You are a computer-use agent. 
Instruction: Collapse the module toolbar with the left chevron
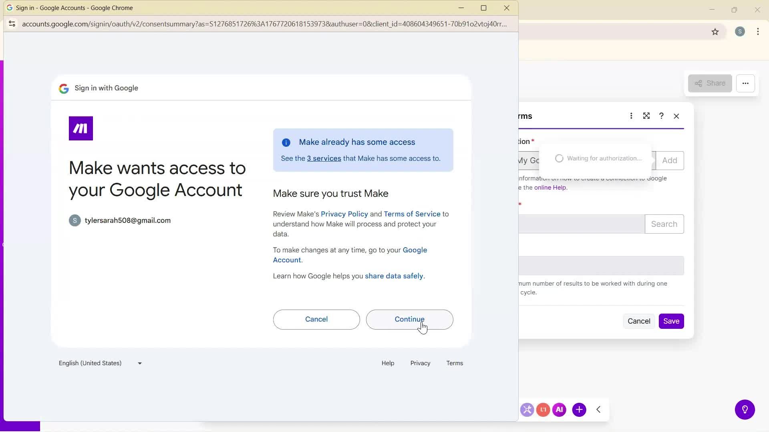[599, 410]
